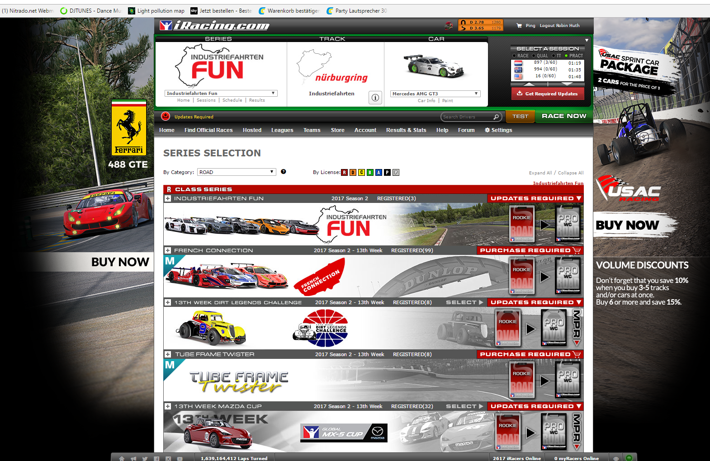Image resolution: width=710 pixels, height=461 pixels.
Task: Open the Twitter icon in bottom bar
Action: click(145, 458)
